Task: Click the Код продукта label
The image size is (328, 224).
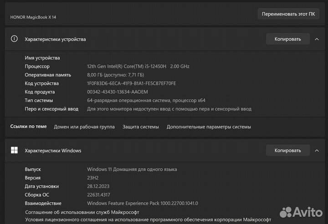Action: (40, 92)
